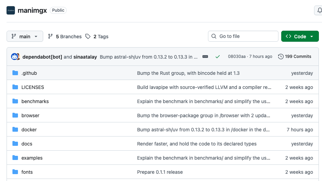Open the notifications bell button
322x181 pixels.
[x=319, y=10]
